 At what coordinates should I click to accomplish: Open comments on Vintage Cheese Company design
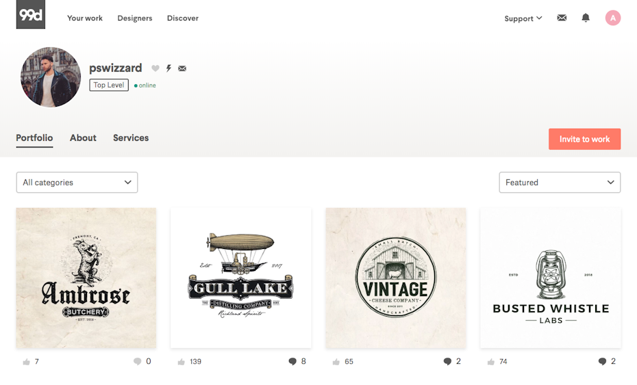(447, 362)
